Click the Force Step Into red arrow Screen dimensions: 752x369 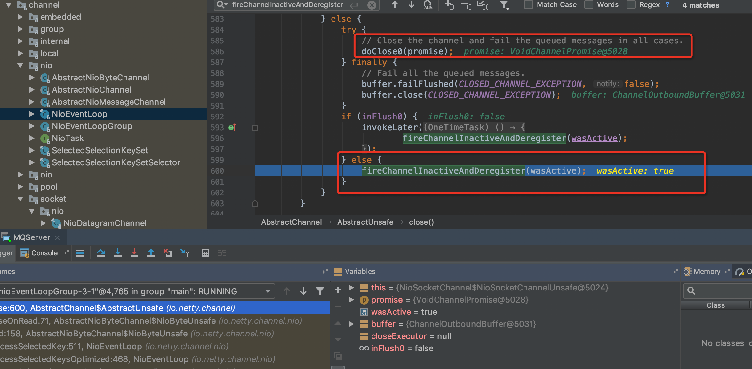coord(134,253)
